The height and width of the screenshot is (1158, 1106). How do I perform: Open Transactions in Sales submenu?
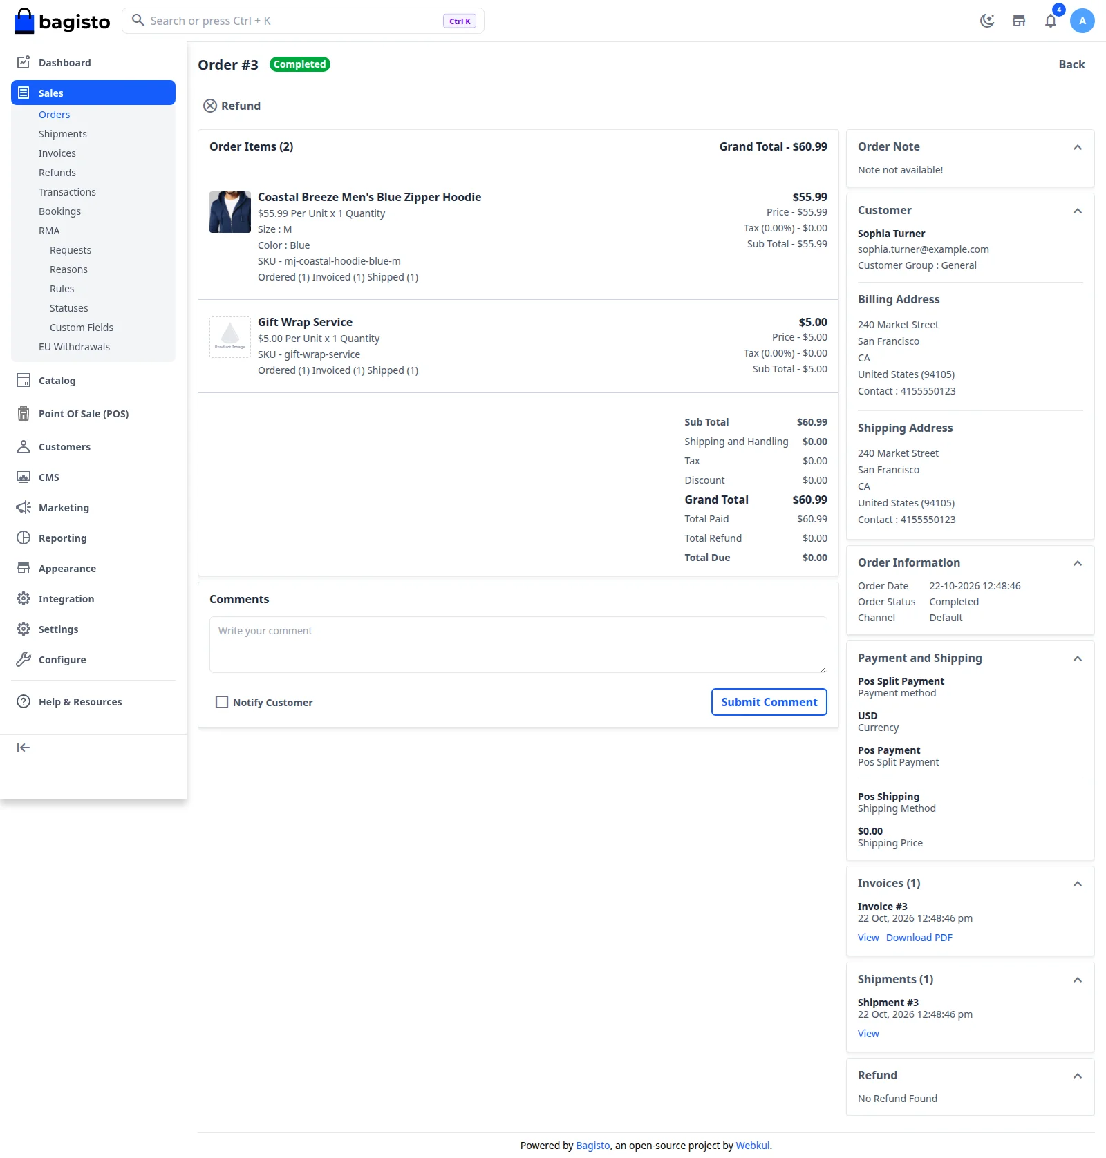coord(67,192)
